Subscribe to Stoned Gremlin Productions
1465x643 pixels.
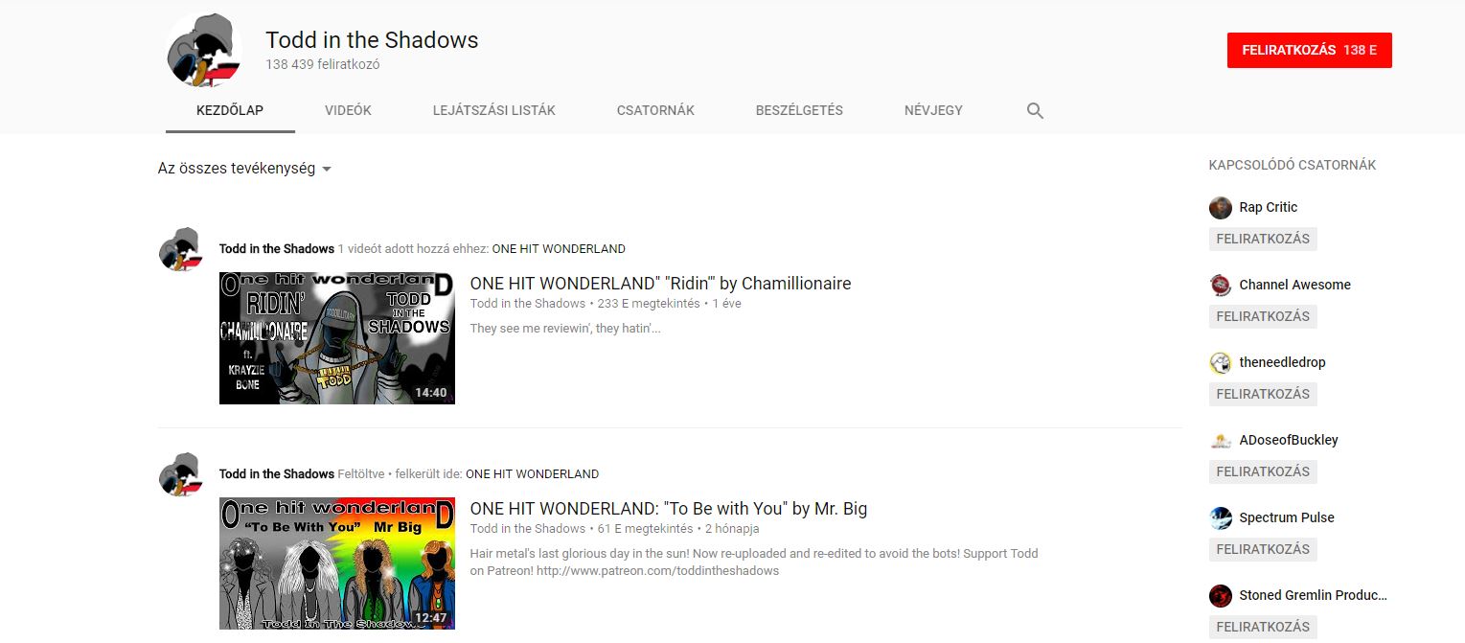1263,627
